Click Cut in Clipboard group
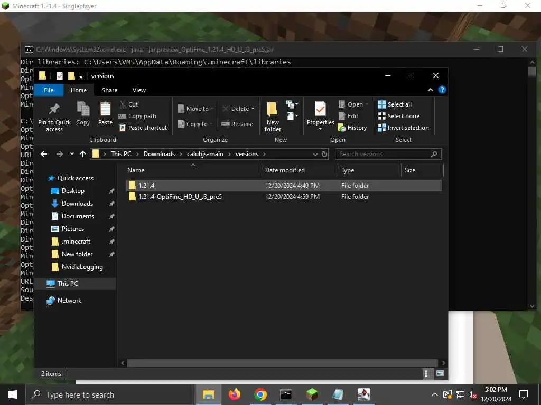 pos(128,104)
